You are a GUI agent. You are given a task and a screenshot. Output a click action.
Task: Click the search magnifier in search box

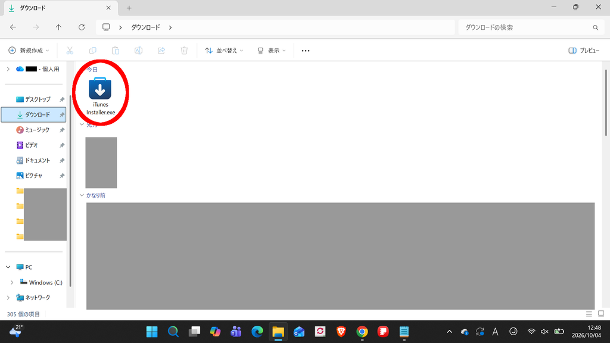[595, 27]
